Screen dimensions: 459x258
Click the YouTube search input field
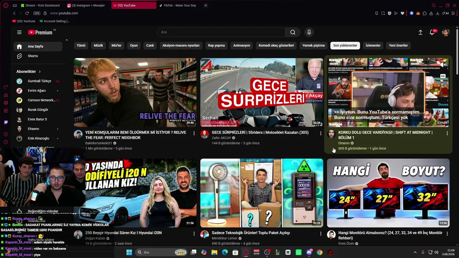(x=221, y=32)
